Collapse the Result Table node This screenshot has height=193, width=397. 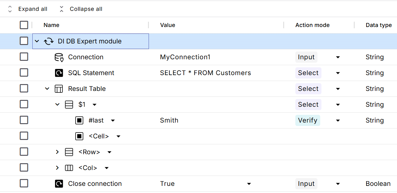tap(47, 89)
